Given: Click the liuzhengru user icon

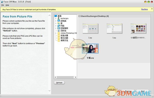Looking at the screenshot, I should pos(59,18).
